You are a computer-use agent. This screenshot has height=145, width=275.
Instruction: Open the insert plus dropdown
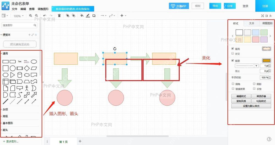coord(123,16)
